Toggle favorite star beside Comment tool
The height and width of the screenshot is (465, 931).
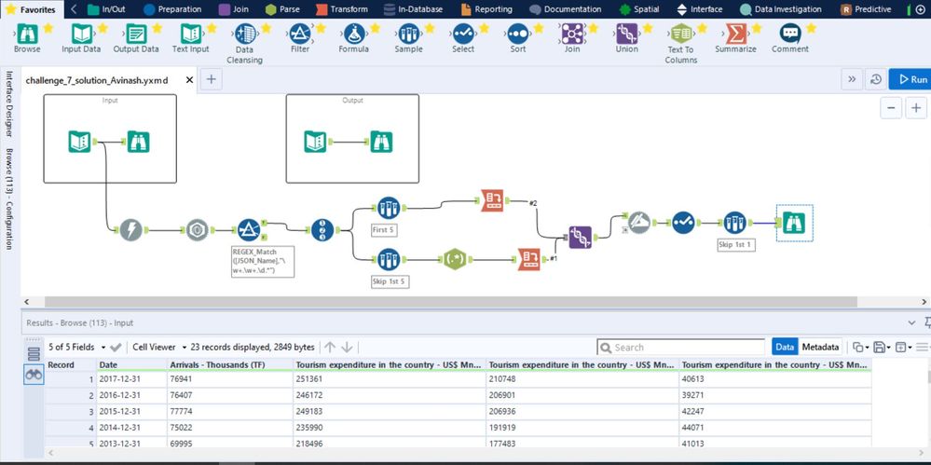pyautogui.click(x=811, y=29)
